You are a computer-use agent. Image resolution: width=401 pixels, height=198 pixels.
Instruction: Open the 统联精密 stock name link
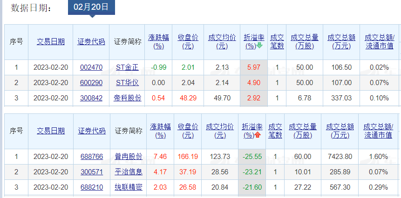129,187
